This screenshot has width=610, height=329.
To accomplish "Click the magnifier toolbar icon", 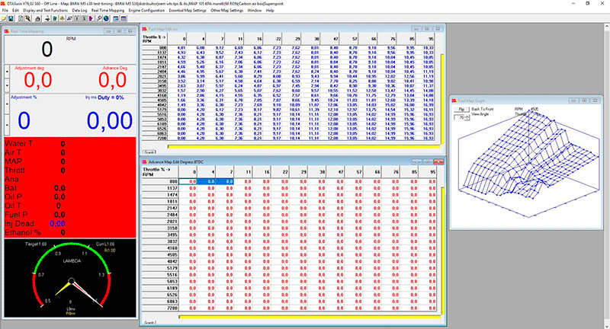I will pyautogui.click(x=99, y=18).
